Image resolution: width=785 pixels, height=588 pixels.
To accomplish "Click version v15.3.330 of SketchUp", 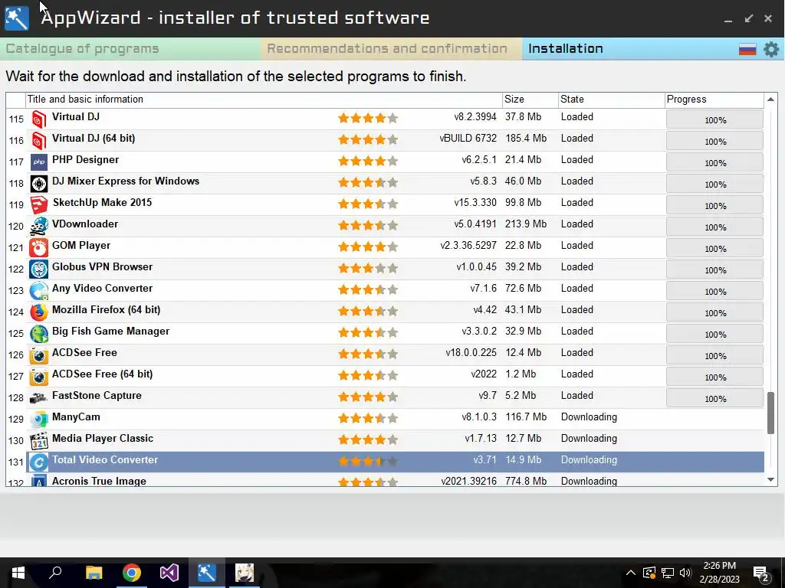I will click(x=475, y=202).
